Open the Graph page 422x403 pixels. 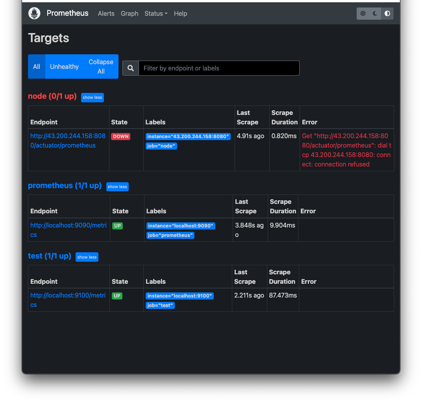coord(130,13)
